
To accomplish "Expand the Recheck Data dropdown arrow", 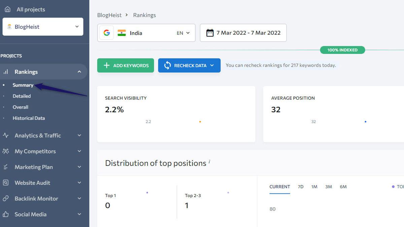I will 212,66.
